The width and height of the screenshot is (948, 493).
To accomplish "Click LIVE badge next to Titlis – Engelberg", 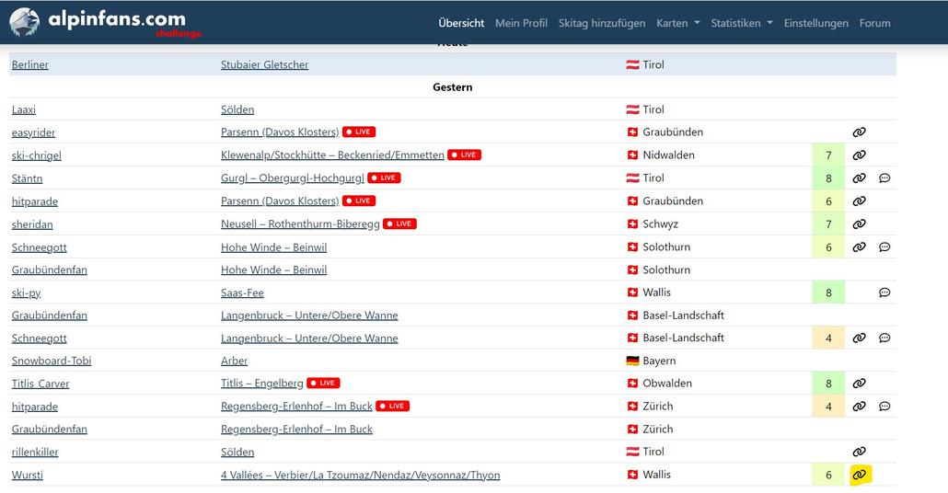I will click(x=323, y=384).
